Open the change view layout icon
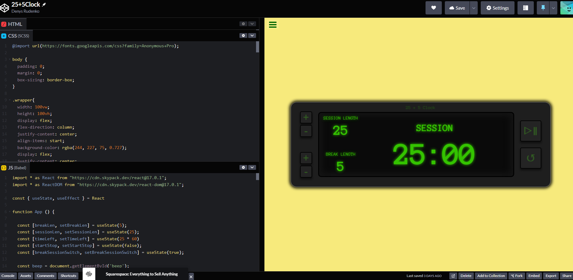 point(525,8)
